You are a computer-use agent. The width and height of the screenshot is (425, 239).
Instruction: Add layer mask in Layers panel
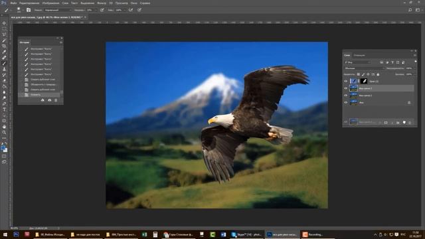(x=386, y=123)
